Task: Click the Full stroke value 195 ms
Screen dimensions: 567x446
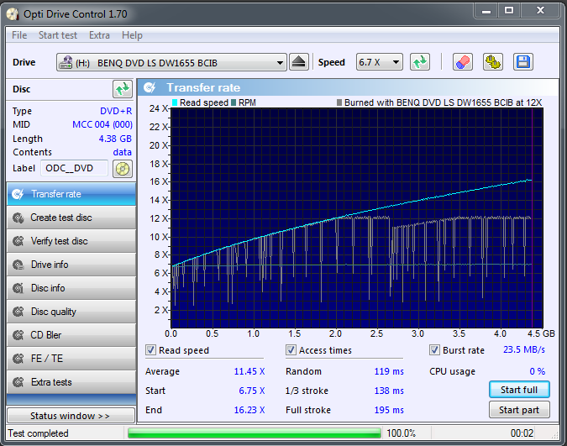Action: tap(389, 410)
